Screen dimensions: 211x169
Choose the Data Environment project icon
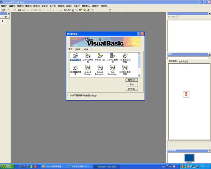(x=113, y=70)
